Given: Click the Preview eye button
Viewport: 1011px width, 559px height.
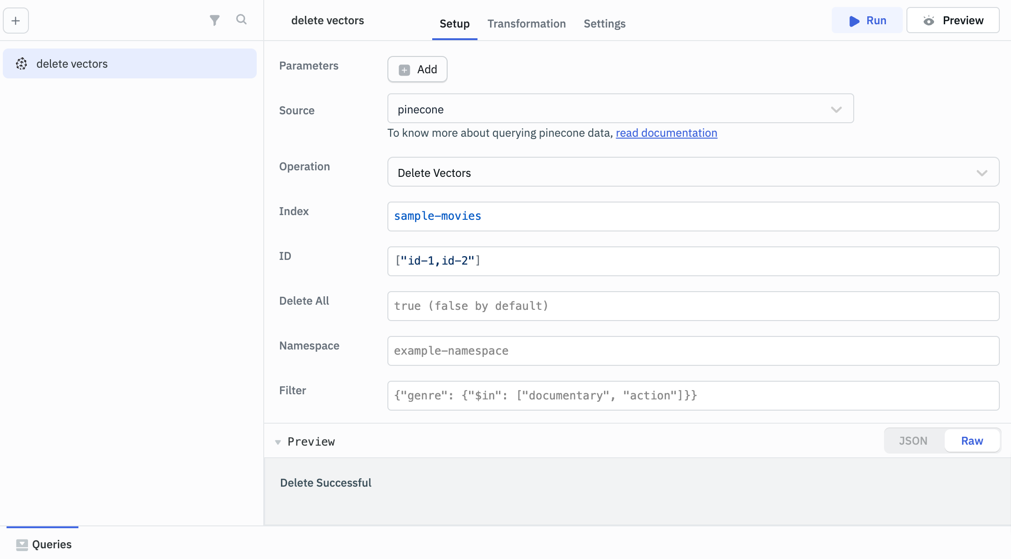Looking at the screenshot, I should pyautogui.click(x=953, y=21).
